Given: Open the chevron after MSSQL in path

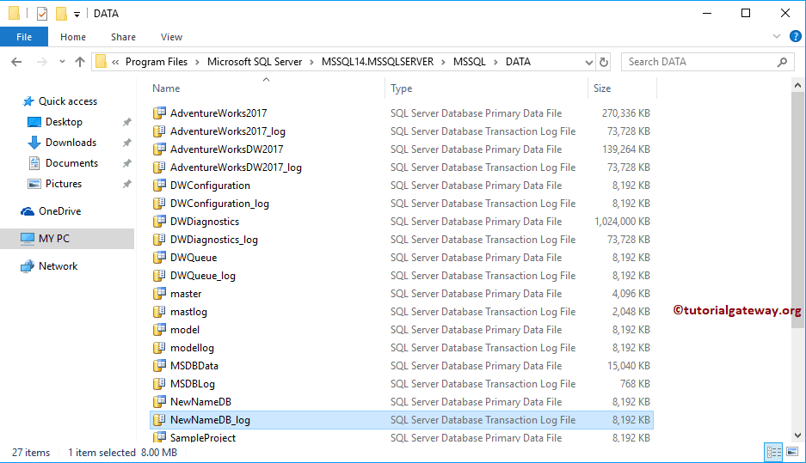Looking at the screenshot, I should 495,62.
